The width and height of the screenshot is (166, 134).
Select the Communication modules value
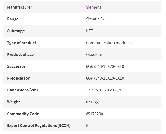(x=109, y=43)
